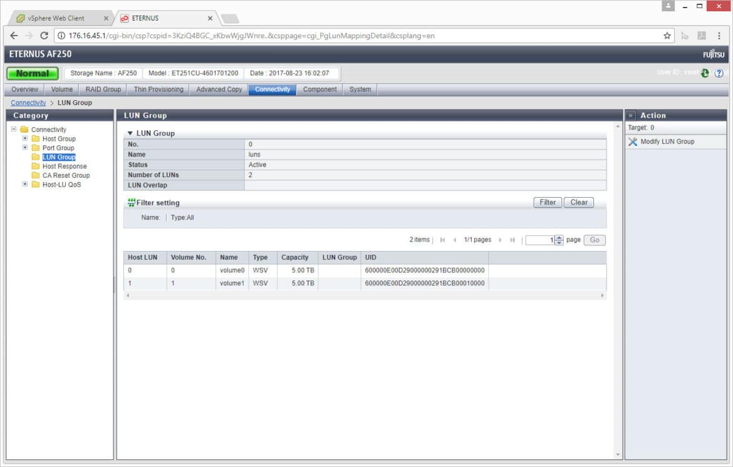This screenshot has width=733, height=467.
Task: Click the horizontal scrollbar under the table
Action: coord(365,295)
